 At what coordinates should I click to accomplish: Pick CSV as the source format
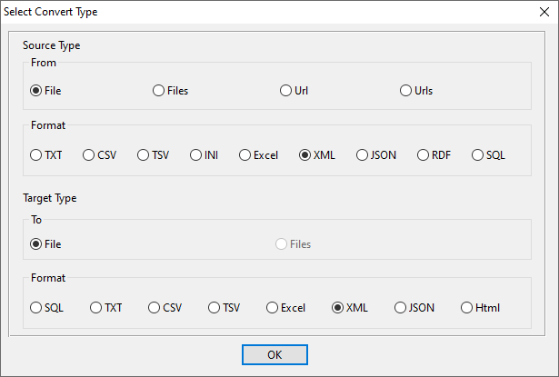pyautogui.click(x=89, y=155)
